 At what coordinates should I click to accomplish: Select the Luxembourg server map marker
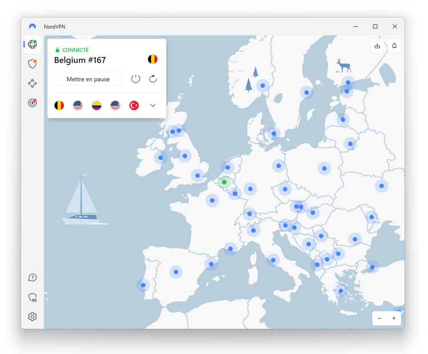tap(235, 194)
